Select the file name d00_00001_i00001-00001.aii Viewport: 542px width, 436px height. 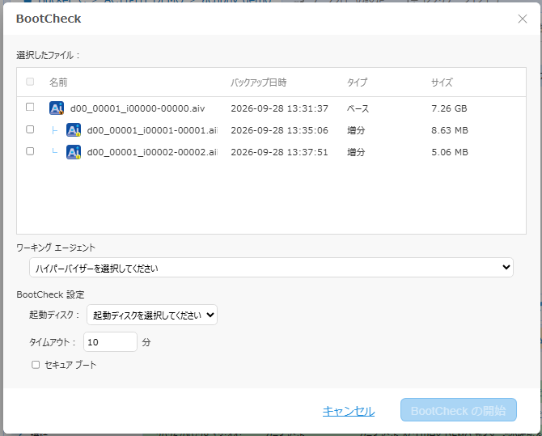point(152,130)
